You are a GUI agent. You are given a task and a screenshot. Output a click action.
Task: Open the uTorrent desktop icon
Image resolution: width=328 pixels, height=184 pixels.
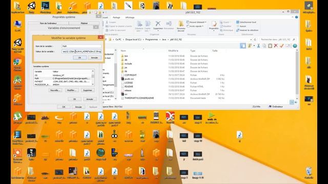(17, 117)
